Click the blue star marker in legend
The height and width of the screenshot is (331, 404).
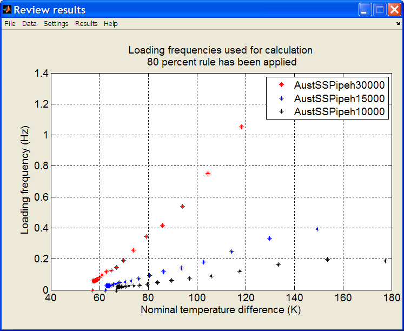(x=281, y=98)
